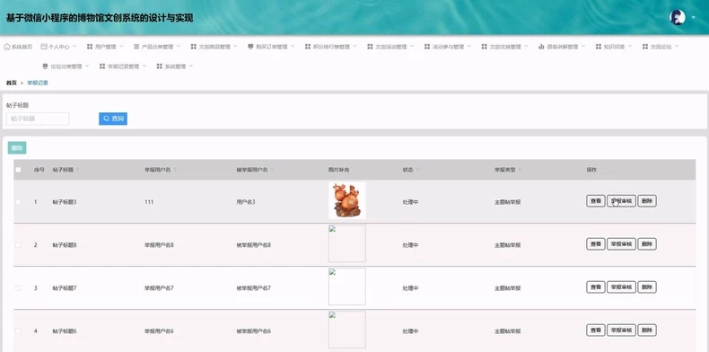Click 删除 for row 帖子标题6
Screen dimensions: 709x352
(647, 330)
